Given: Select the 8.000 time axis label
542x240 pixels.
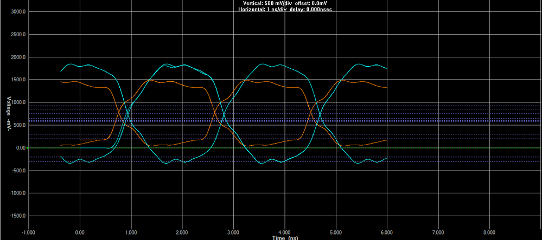Looking at the screenshot, I should click(489, 233).
